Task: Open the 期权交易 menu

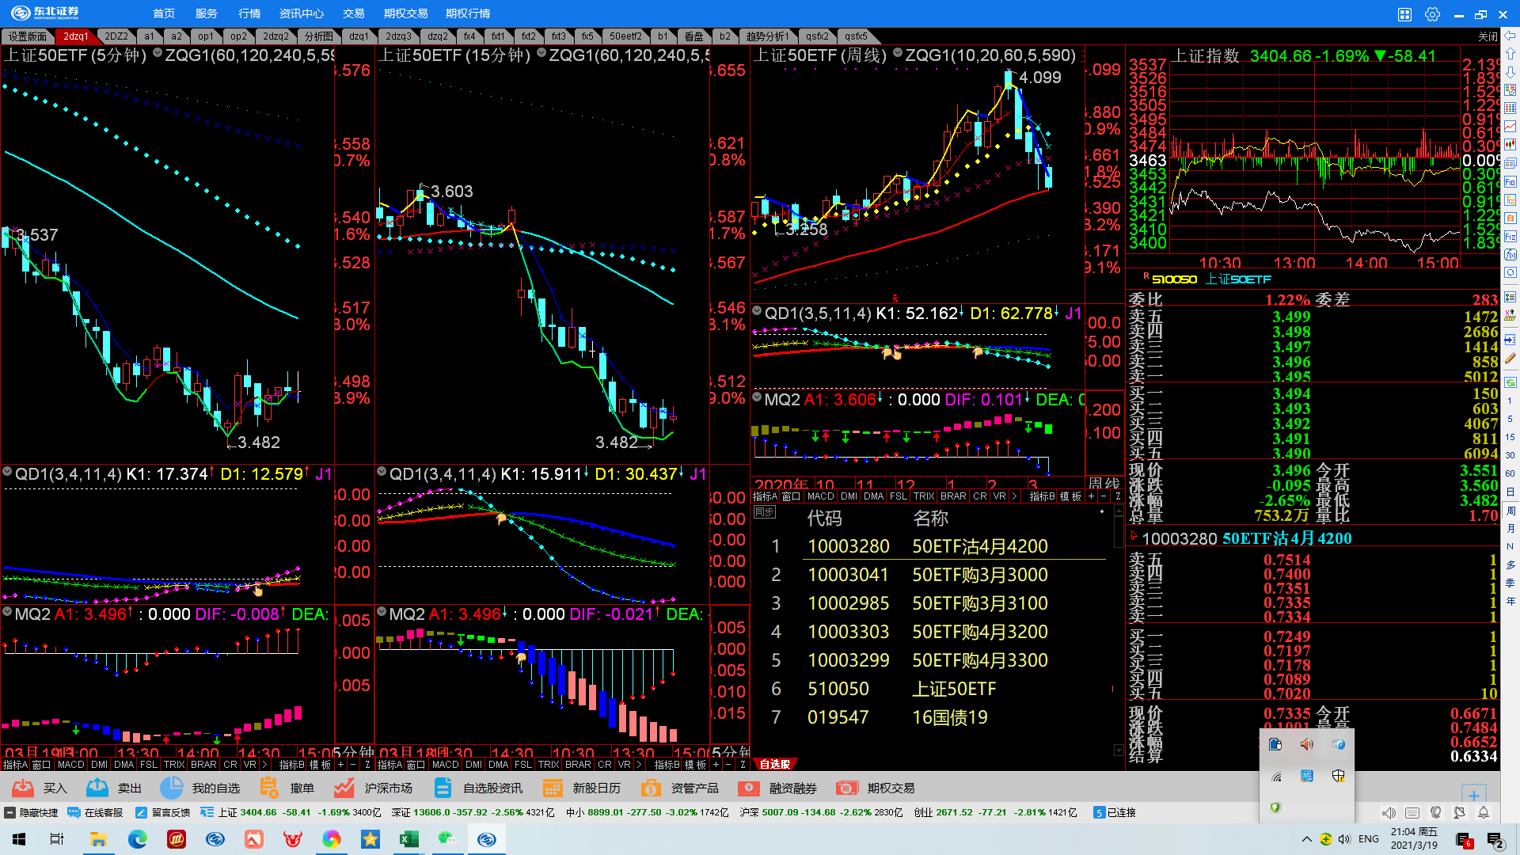Action: [405, 13]
